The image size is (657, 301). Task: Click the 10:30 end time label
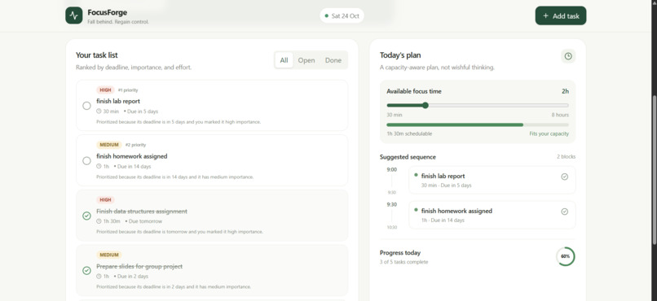[392, 228]
